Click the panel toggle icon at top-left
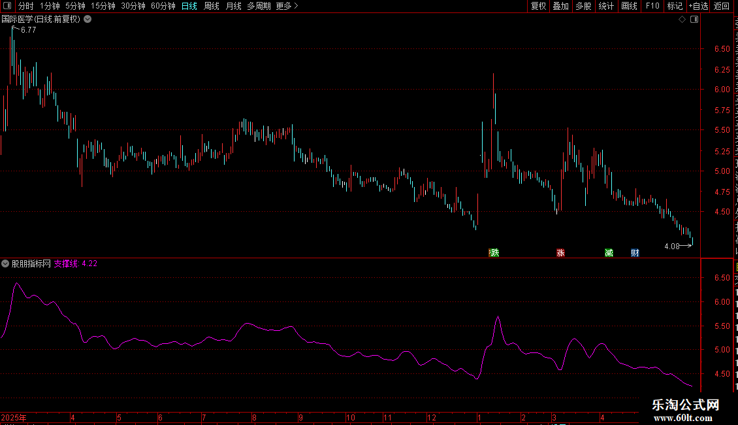Screen dimensions: 738x425 point(7,6)
